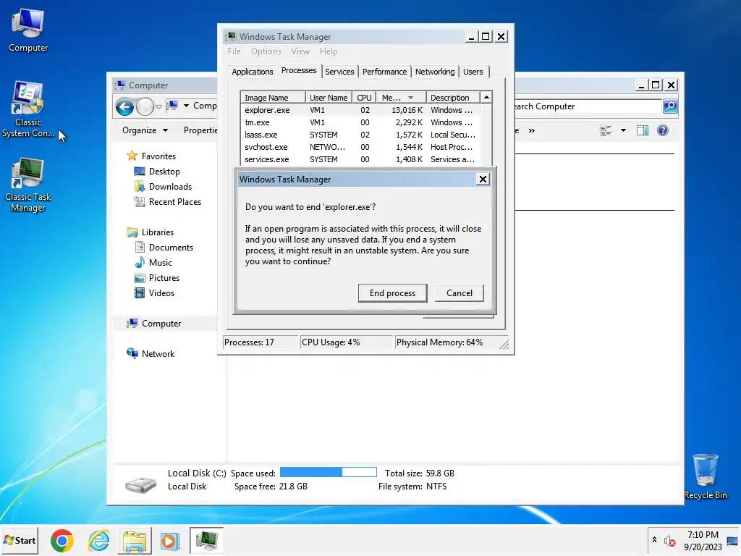741x556 pixels.
Task: Switch to the Services tab
Action: [x=339, y=72]
